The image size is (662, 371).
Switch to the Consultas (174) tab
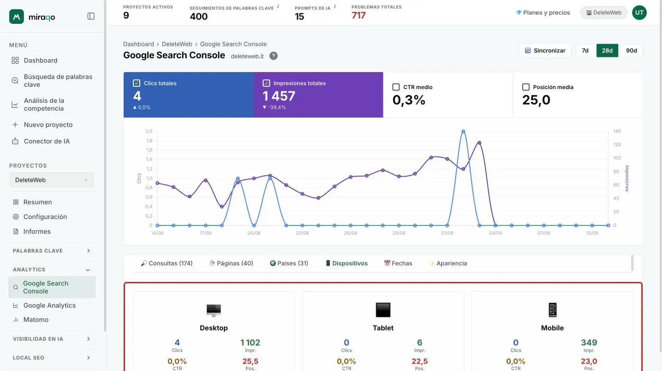point(167,263)
